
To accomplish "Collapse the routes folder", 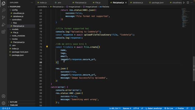I will click(15, 39).
